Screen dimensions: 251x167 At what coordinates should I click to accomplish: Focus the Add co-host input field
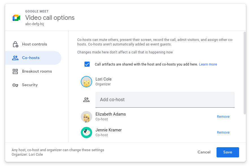point(165,100)
